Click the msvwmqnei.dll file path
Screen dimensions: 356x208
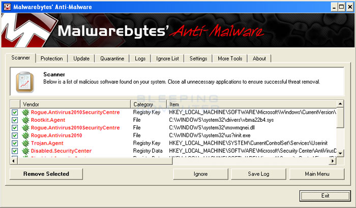point(212,128)
